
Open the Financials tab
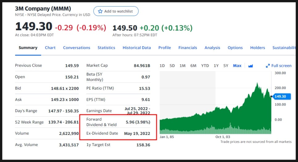coord(188,48)
